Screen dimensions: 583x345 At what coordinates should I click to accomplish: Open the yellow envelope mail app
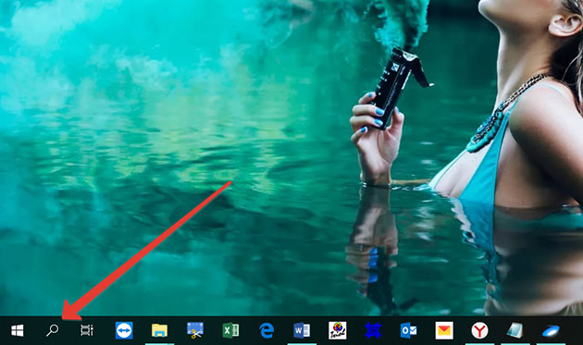tap(444, 330)
